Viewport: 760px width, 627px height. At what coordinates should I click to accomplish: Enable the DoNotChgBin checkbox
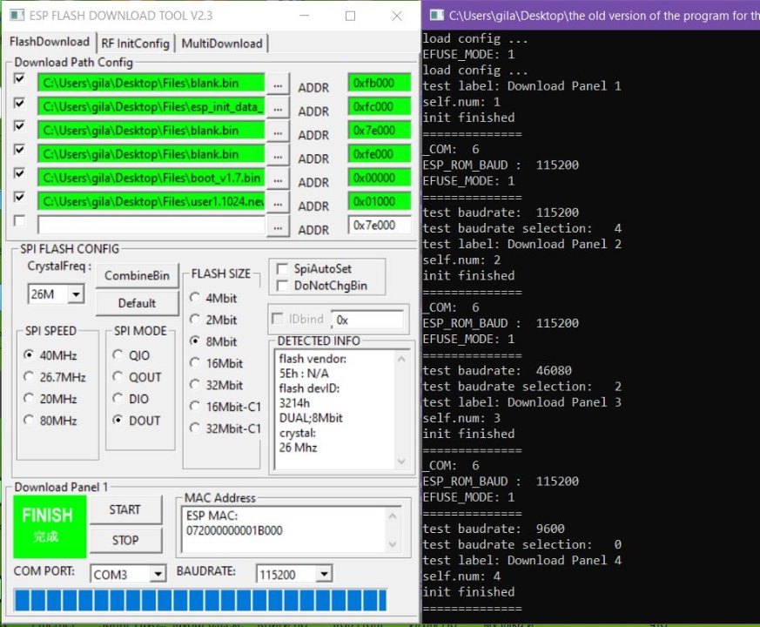click(282, 286)
